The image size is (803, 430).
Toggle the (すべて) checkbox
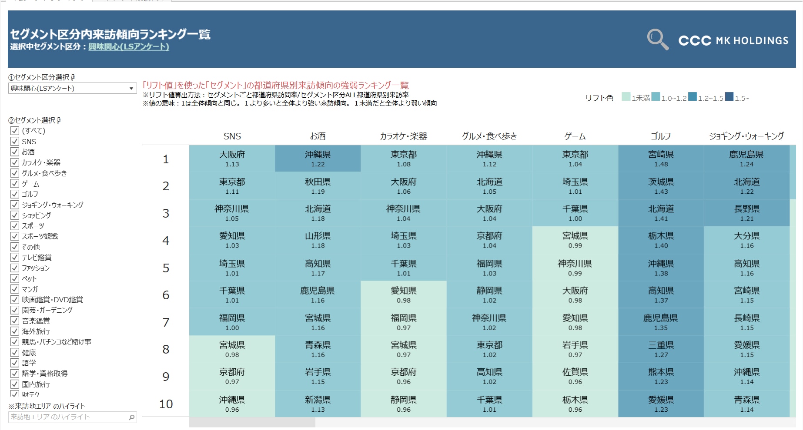coord(15,131)
